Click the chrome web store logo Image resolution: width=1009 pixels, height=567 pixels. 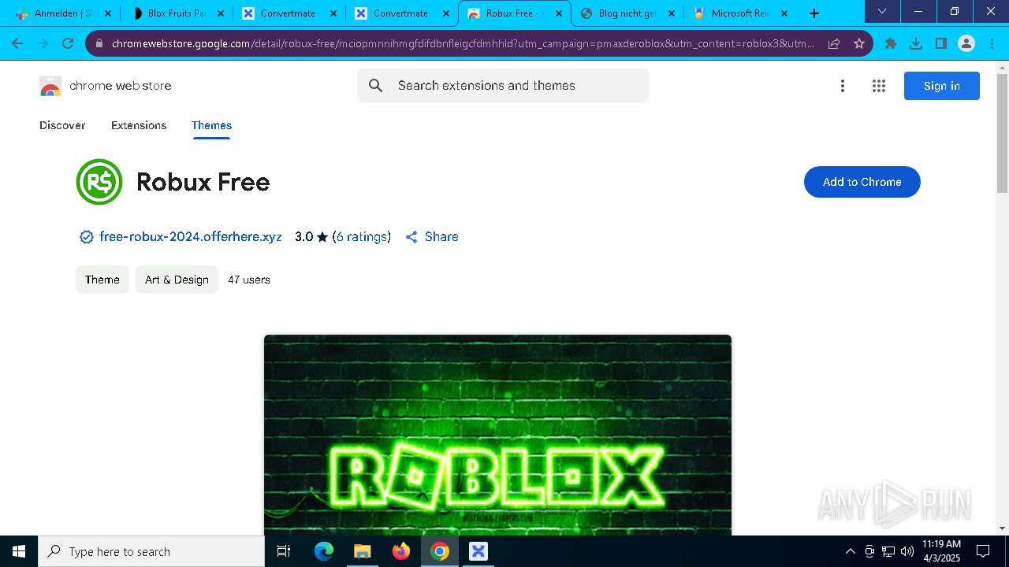click(50, 86)
